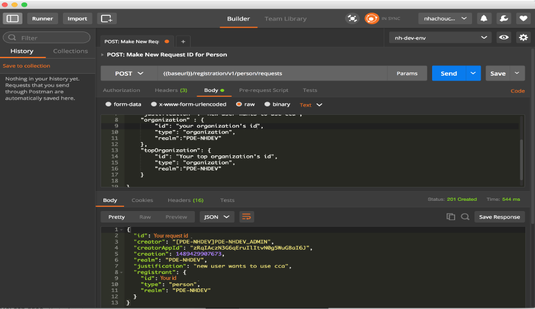The image size is (535, 309).
Task: Copy response body to clipboard icon
Action: pyautogui.click(x=450, y=216)
